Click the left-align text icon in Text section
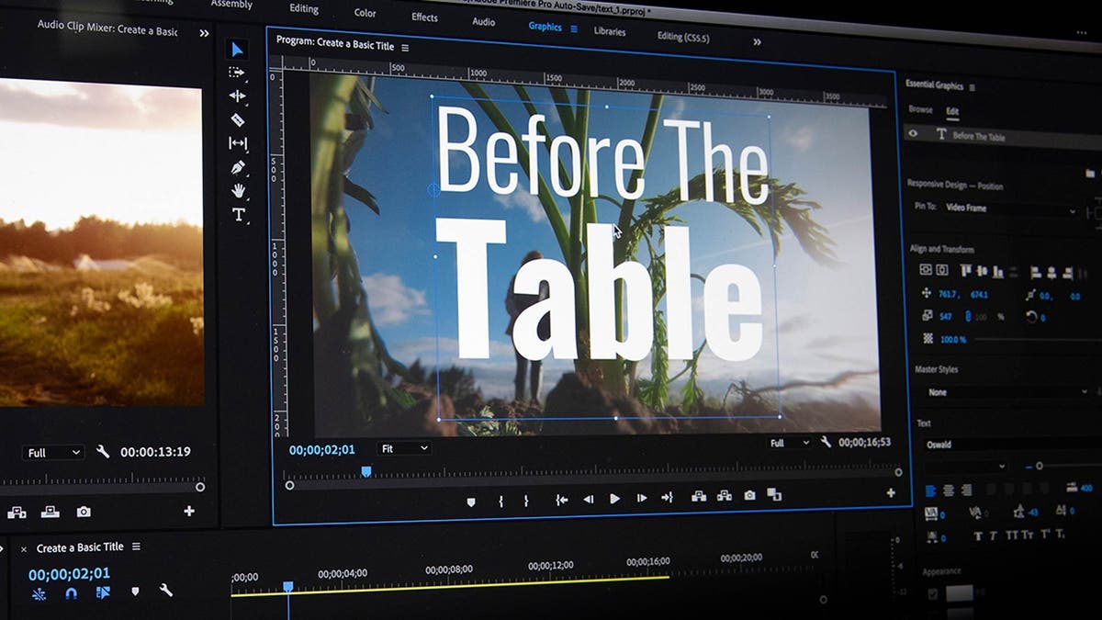This screenshot has width=1102, height=620. (930, 490)
